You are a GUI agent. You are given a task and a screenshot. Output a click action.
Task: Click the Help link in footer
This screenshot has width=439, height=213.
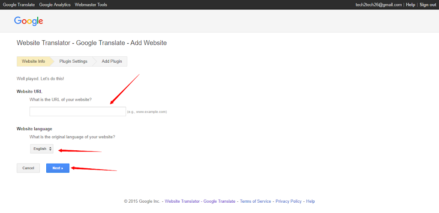click(x=310, y=201)
